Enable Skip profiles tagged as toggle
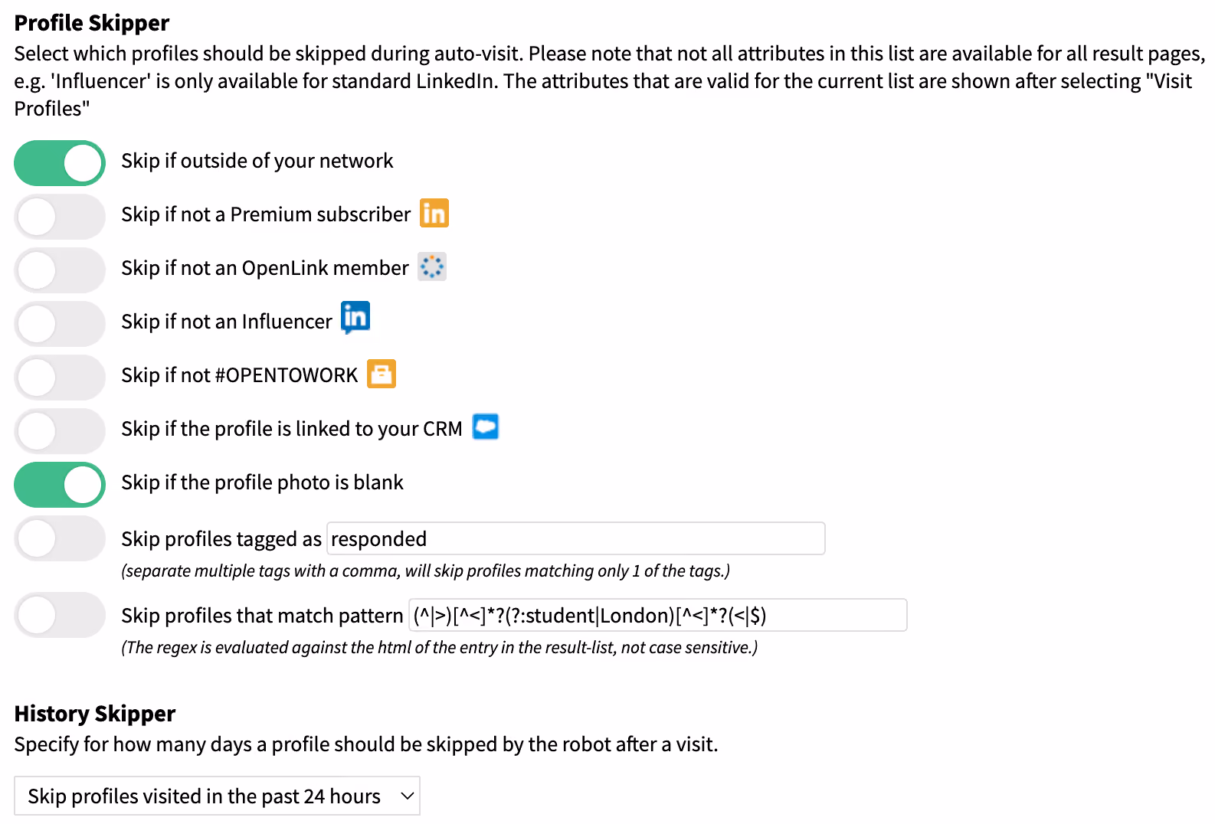1215x824 pixels. [60, 538]
